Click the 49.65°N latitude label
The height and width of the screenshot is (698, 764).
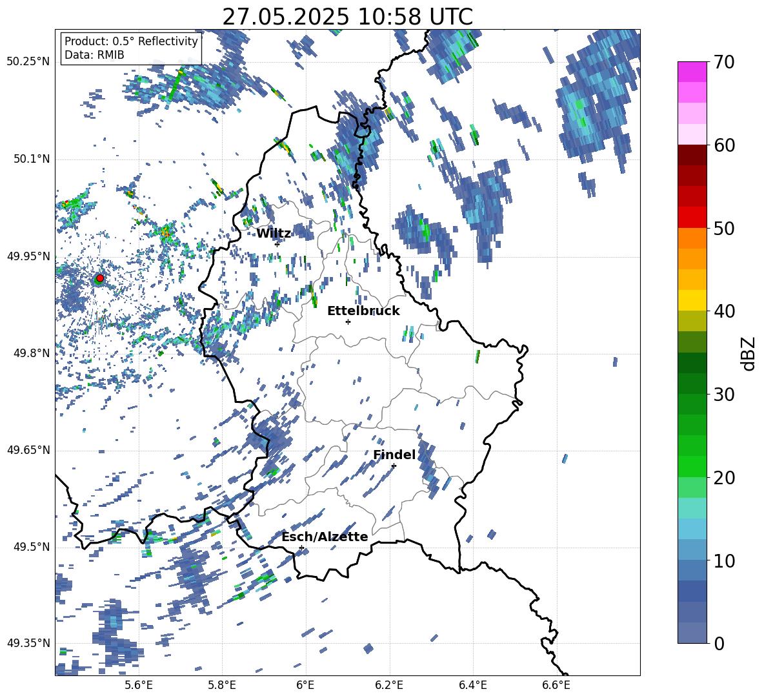(x=28, y=450)
